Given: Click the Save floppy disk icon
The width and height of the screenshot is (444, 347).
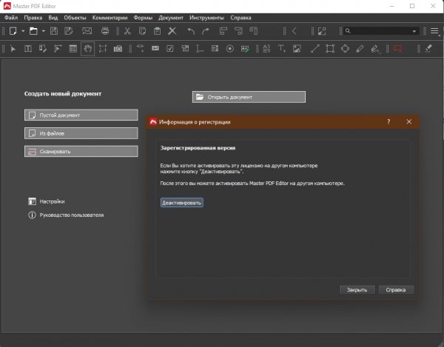Looking at the screenshot, I should click(x=54, y=31).
